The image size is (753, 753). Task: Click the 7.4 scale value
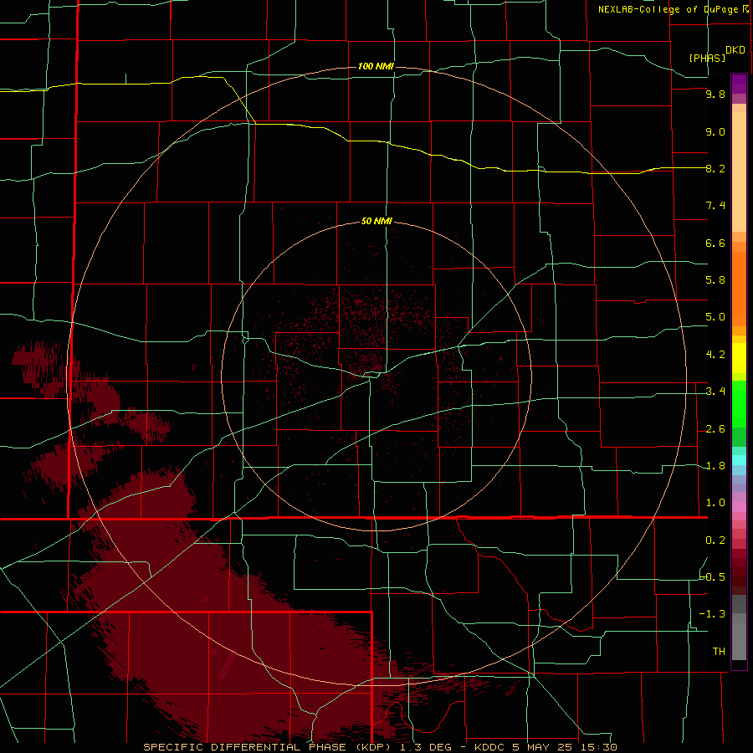[x=715, y=206]
